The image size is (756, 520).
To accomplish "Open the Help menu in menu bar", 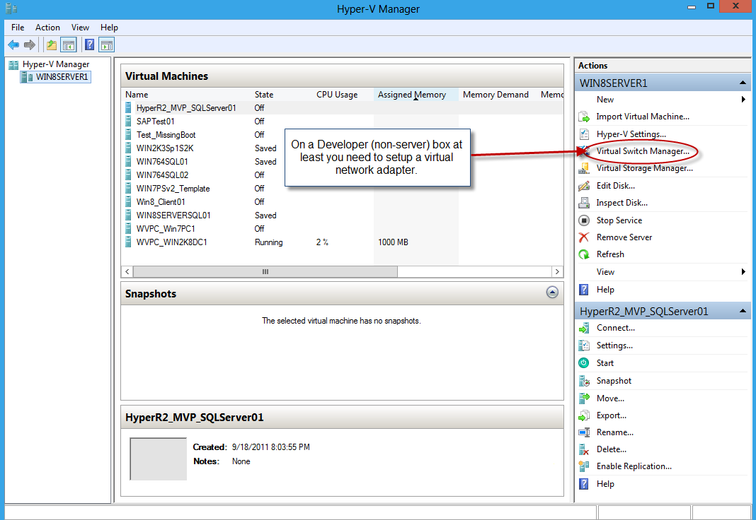I will (109, 28).
